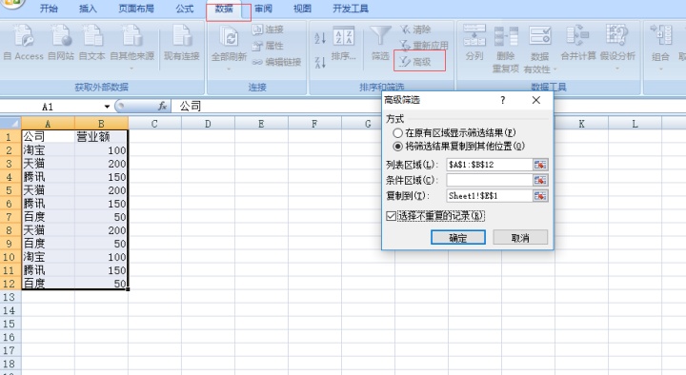
Task: Click the 列表区域 input field
Action: (489, 165)
